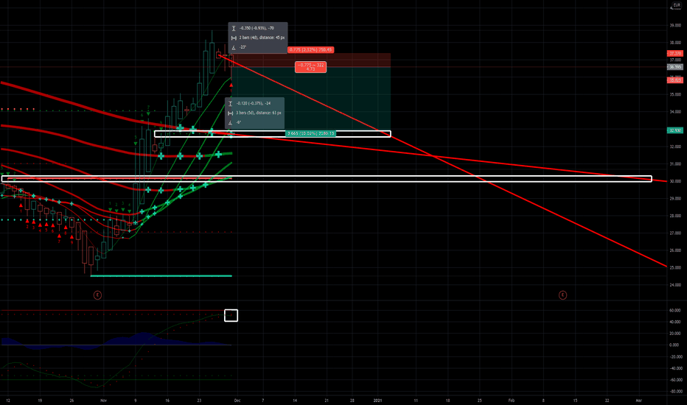Click 30.000 on the price axis
The image size is (687, 405).
pyautogui.click(x=675, y=181)
